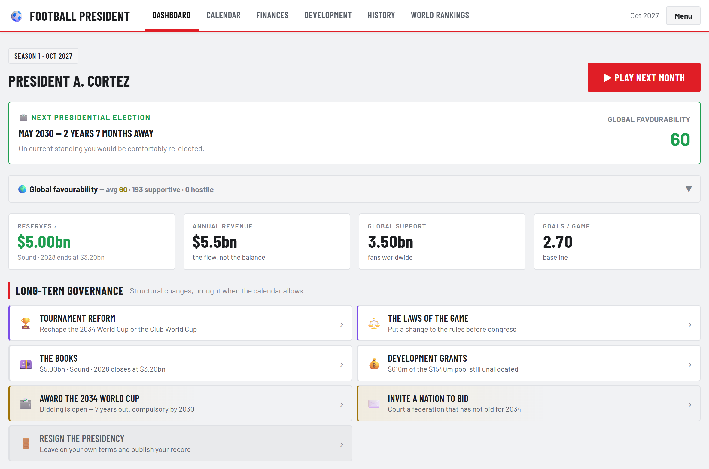Click 'fans worldwide' caption
Viewport: 709px width, 469px height.
[390, 258]
